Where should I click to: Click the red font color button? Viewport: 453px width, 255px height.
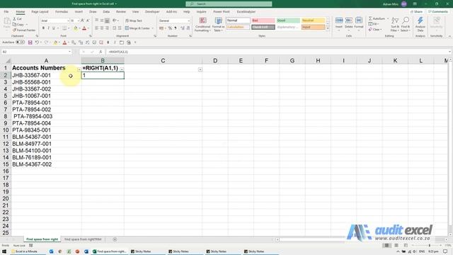(x=84, y=28)
